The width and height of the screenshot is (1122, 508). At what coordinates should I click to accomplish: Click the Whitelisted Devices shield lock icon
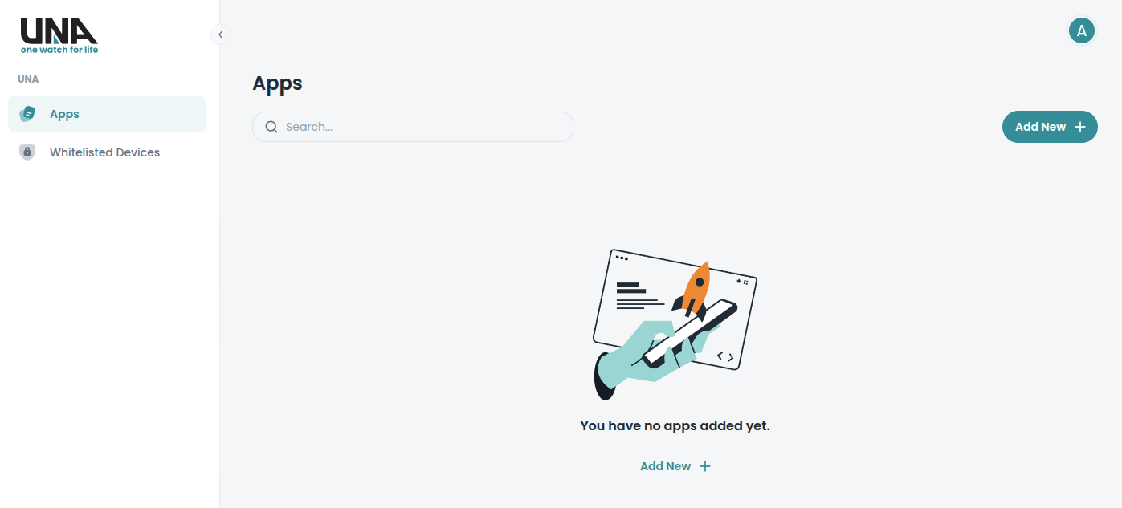27,152
